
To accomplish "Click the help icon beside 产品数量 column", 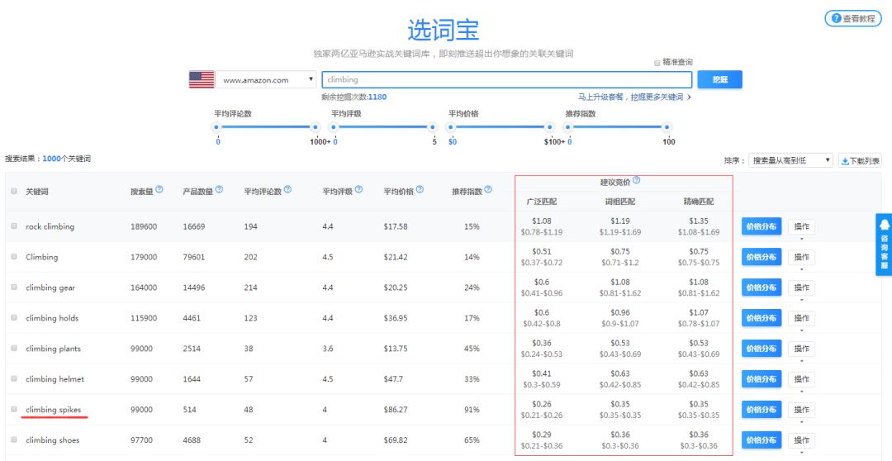I will click(x=219, y=189).
